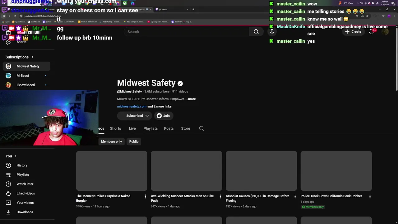The height and width of the screenshot is (224, 398).
Task: Open Liked videos
Action: (x=27, y=193)
